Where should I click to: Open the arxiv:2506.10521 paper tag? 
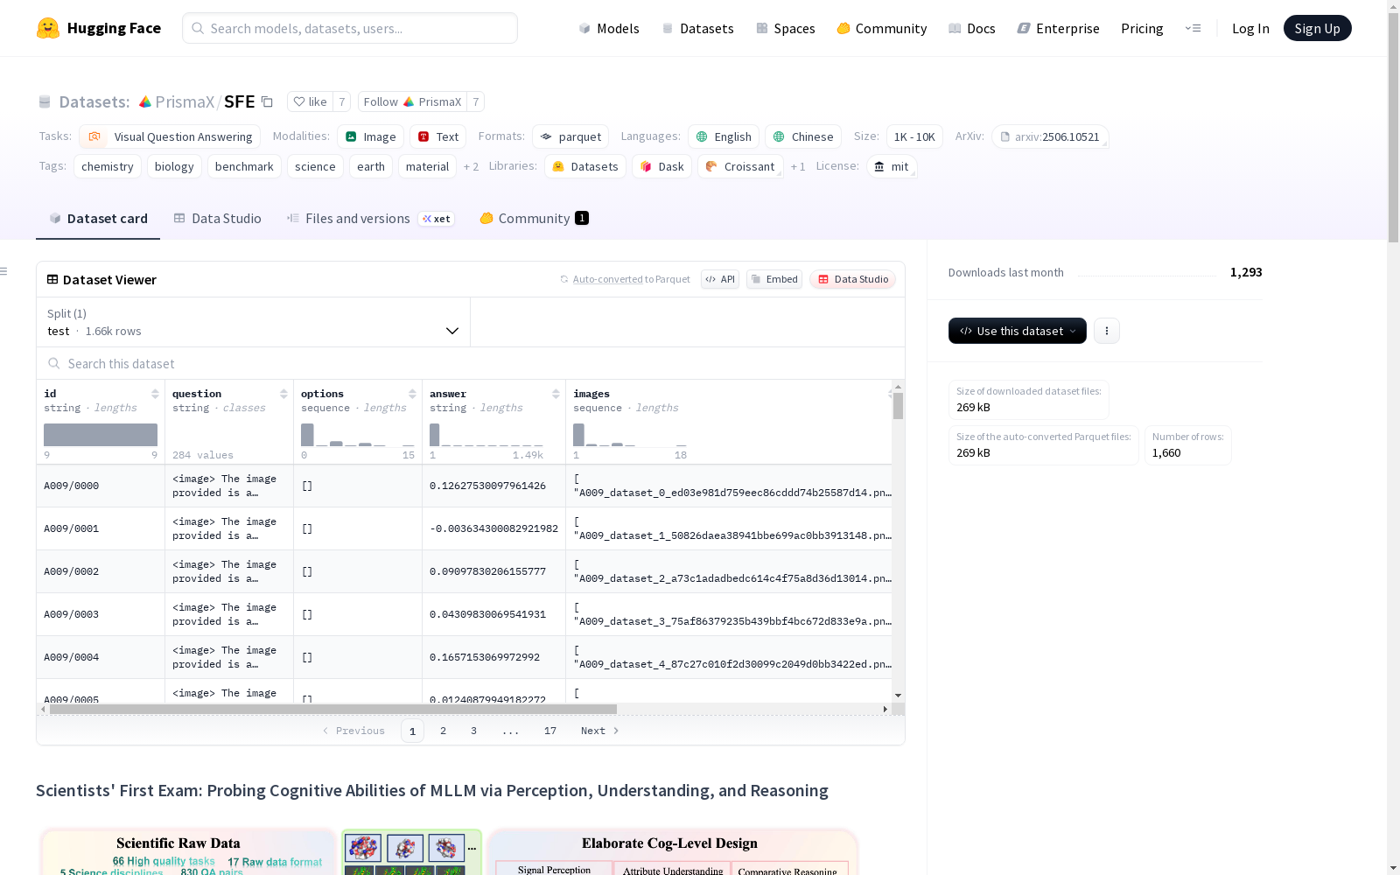(1050, 136)
